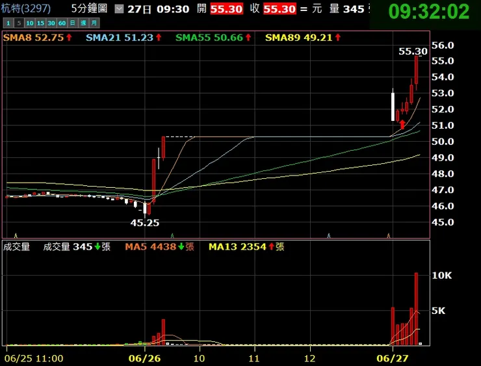Switch to the 10-minute chart interval
Screen dimensions: 481x366
(x=30, y=23)
